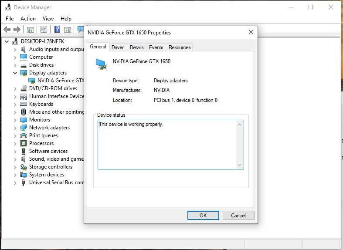343x250 pixels.
Task: Click the Human Interface Devices icon
Action: 24,96
